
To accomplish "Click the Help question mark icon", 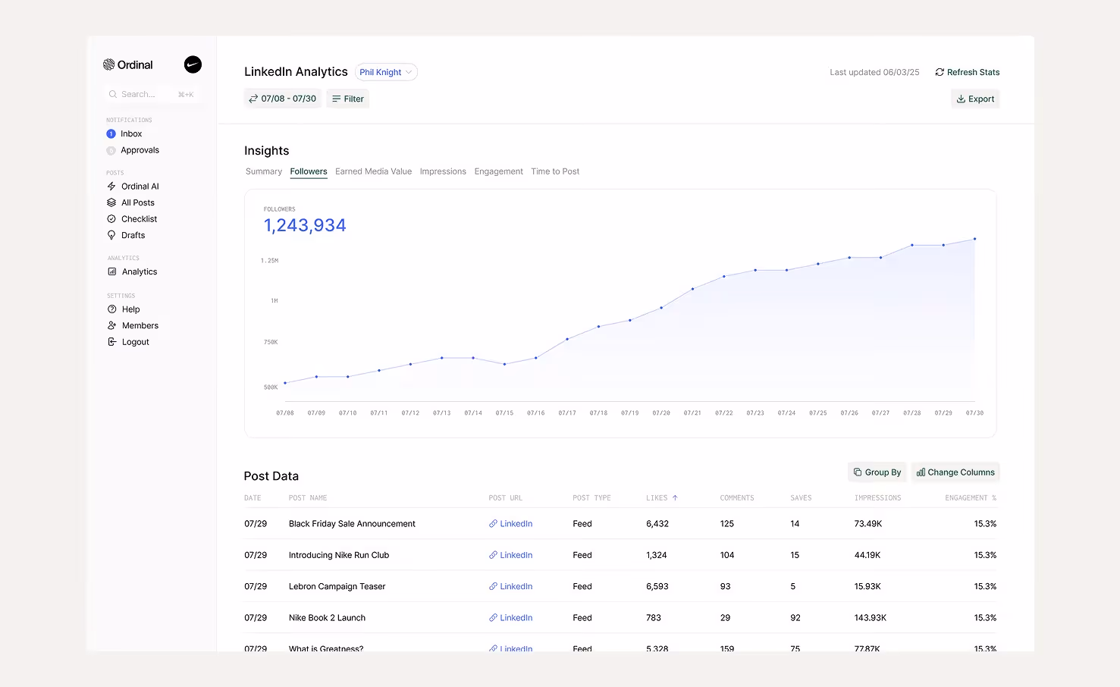I will (112, 309).
